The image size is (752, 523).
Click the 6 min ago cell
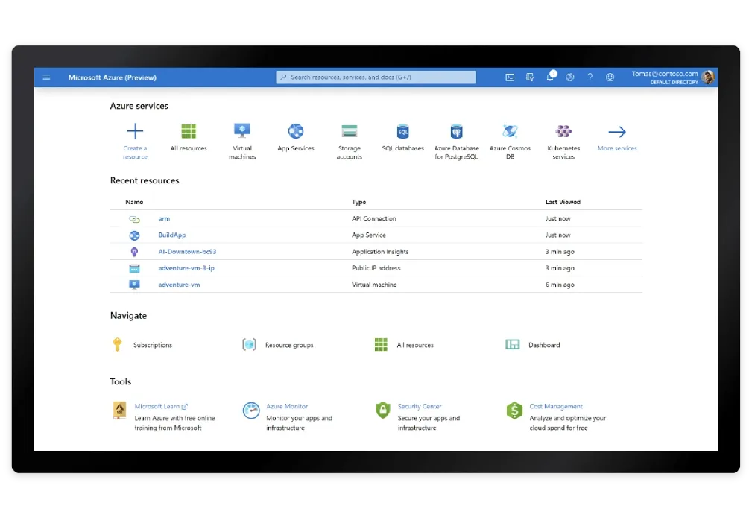(x=560, y=285)
